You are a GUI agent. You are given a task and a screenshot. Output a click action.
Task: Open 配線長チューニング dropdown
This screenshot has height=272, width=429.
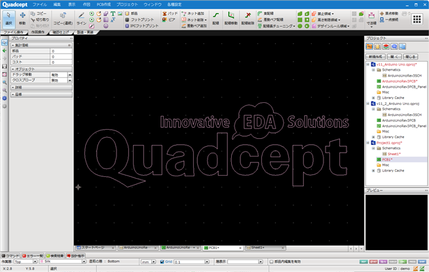pyautogui.click(x=294, y=26)
